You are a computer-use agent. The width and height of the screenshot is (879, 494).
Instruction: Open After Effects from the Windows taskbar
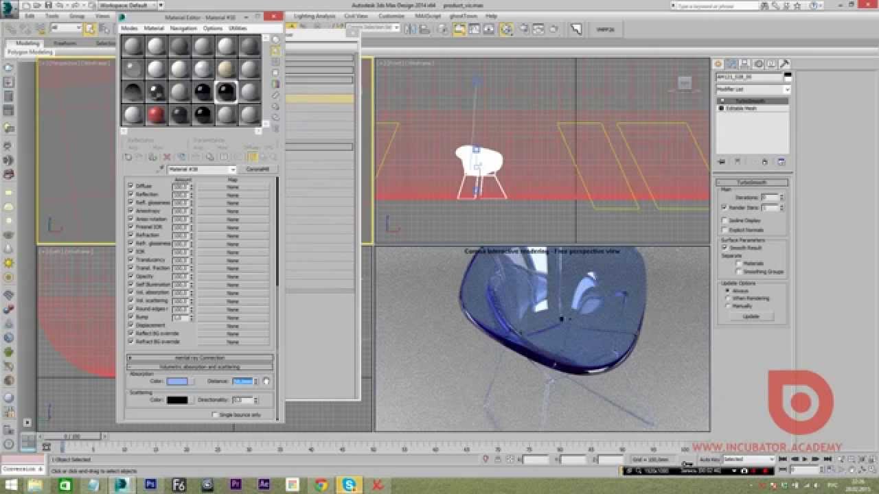pos(264,485)
